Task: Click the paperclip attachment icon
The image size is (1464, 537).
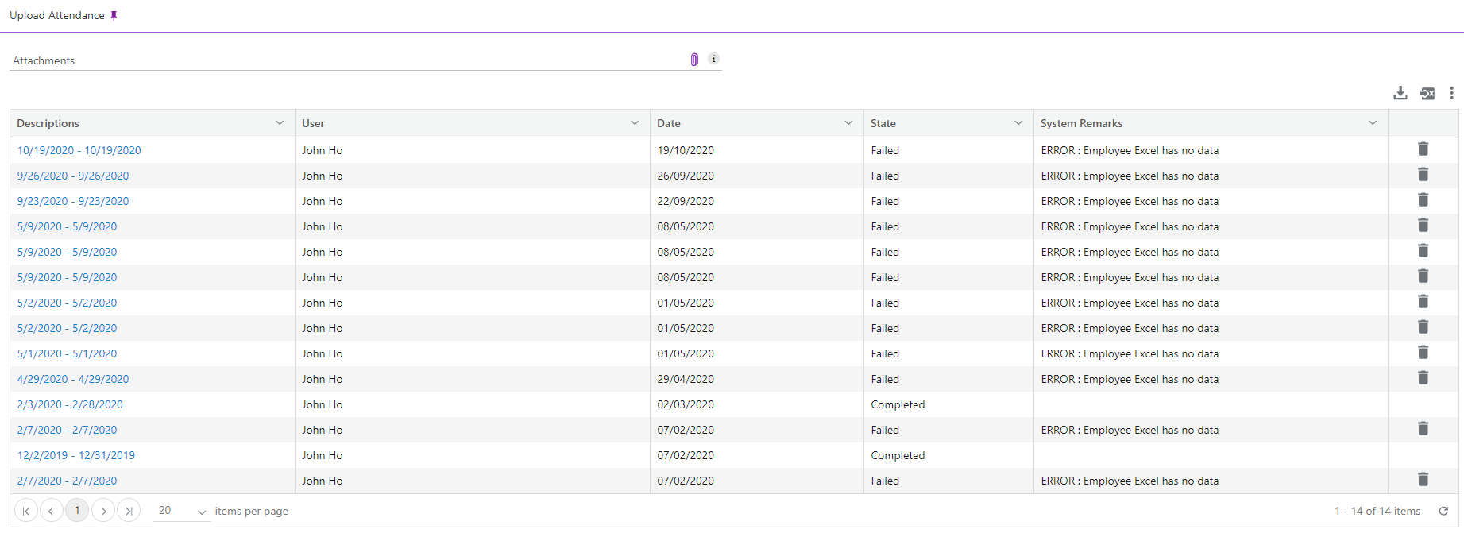Action: tap(694, 60)
